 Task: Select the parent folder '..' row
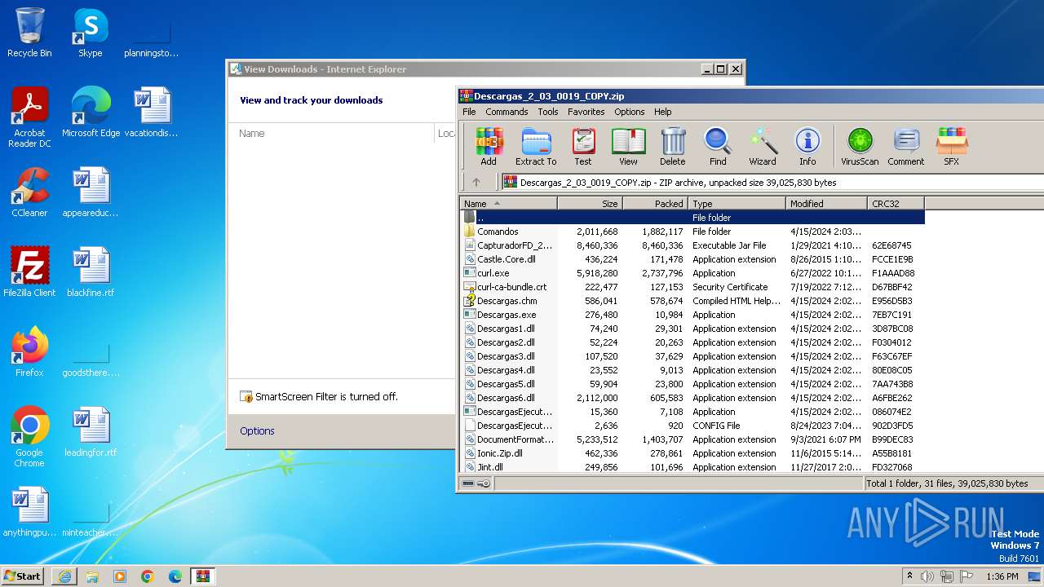point(692,218)
